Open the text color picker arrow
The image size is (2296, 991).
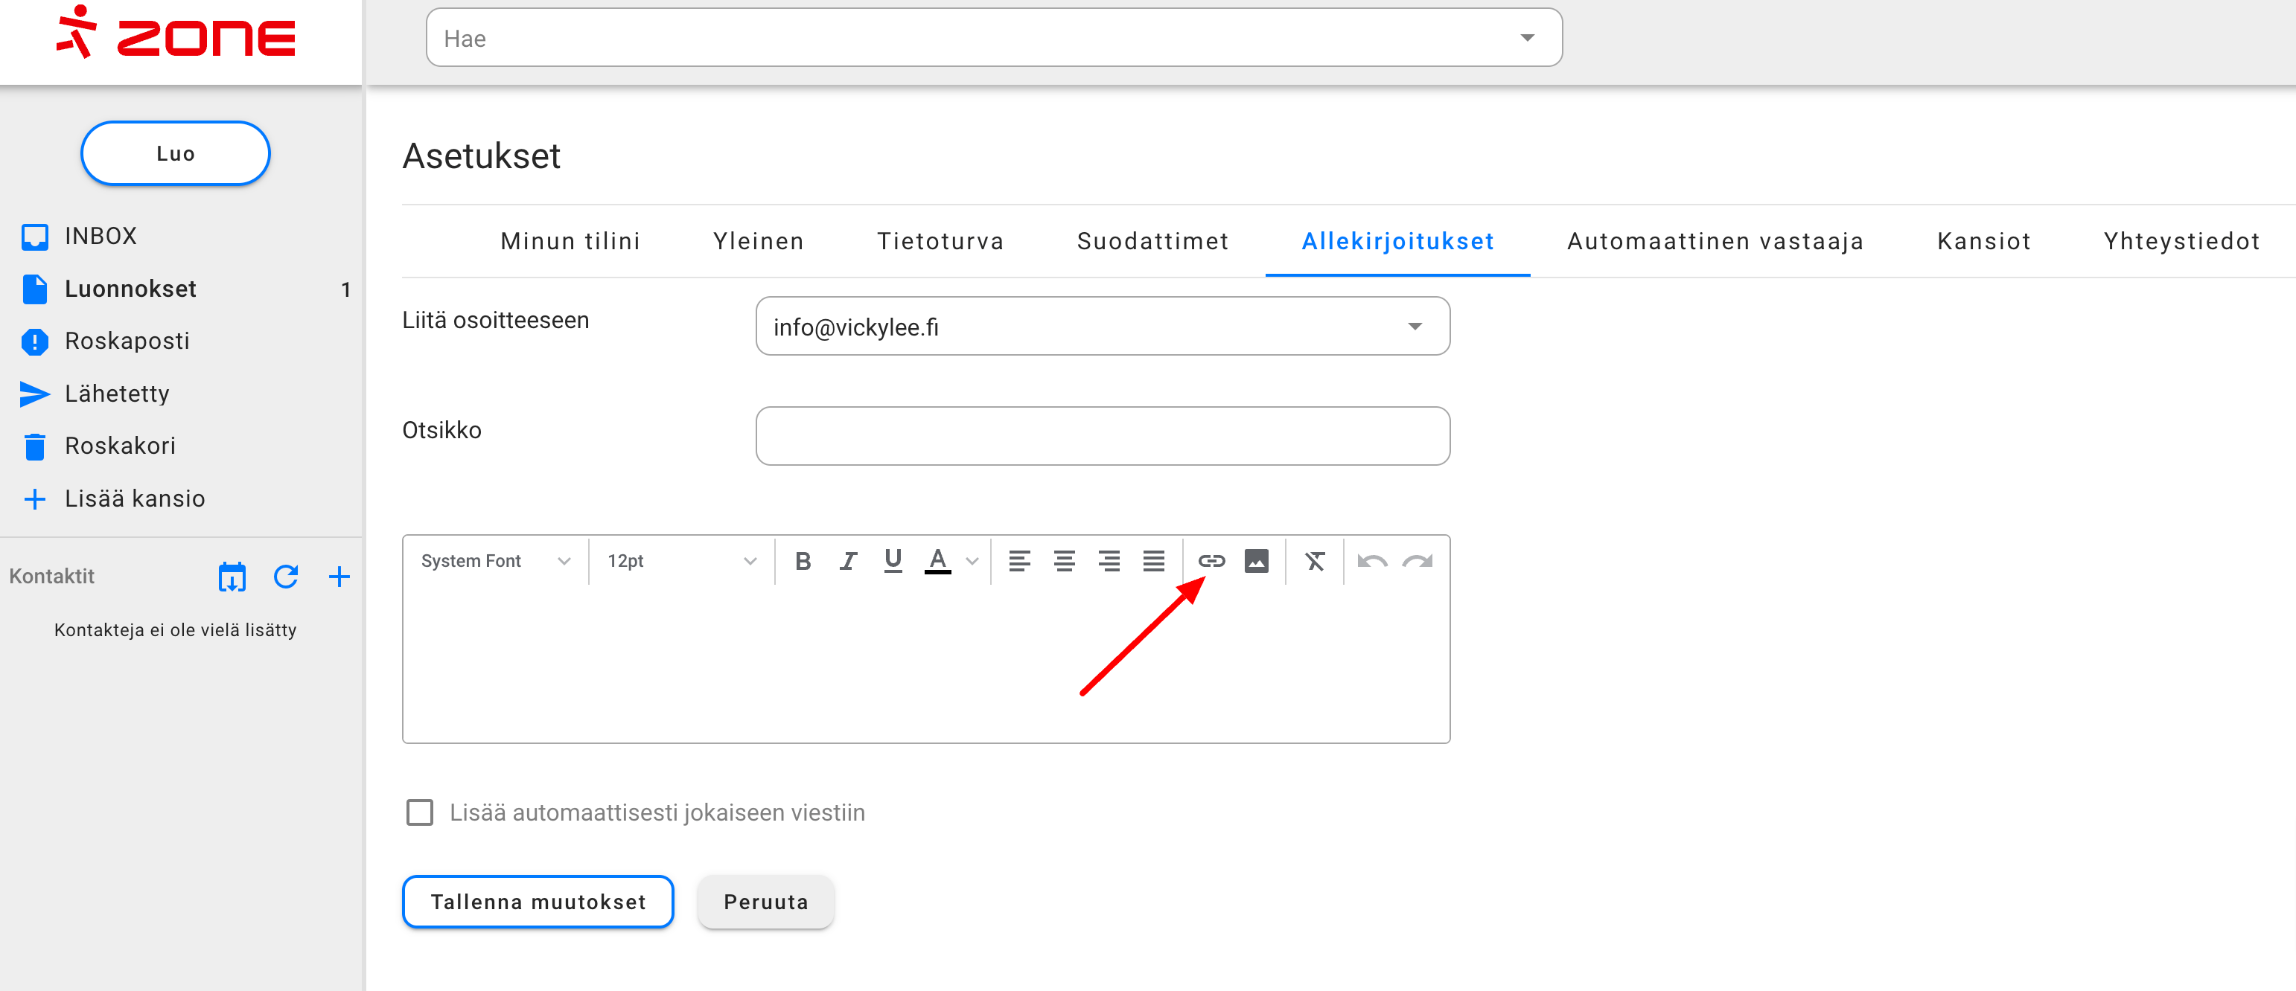(972, 561)
